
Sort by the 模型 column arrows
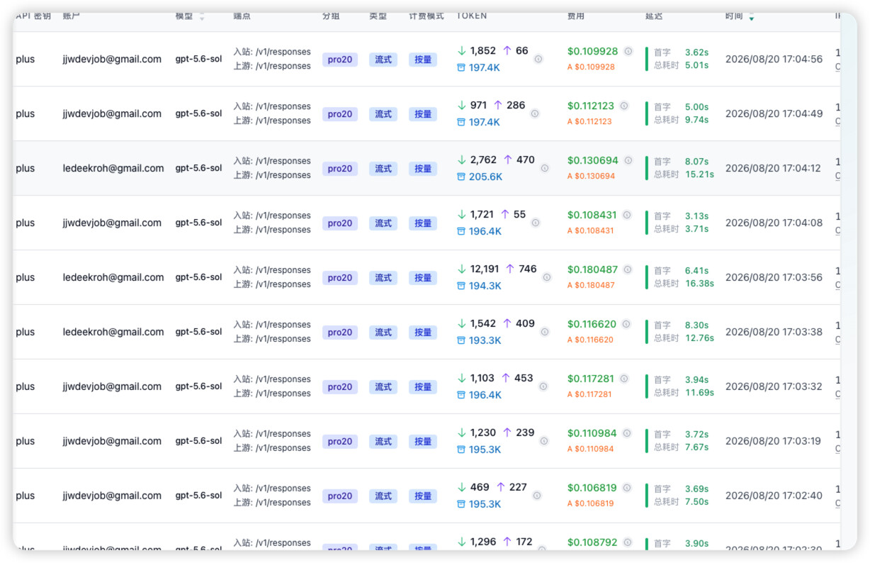(x=202, y=16)
